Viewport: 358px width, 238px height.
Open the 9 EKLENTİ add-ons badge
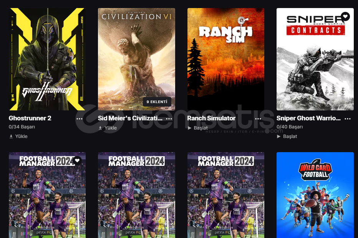157,102
